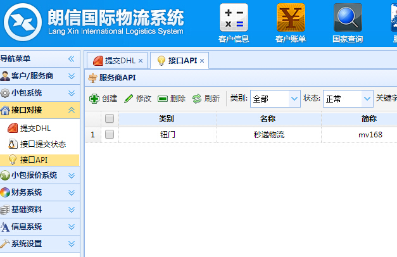Expand the 客户/服务商 menu chevron
Viewport: 397px width, 257px height.
(x=72, y=76)
